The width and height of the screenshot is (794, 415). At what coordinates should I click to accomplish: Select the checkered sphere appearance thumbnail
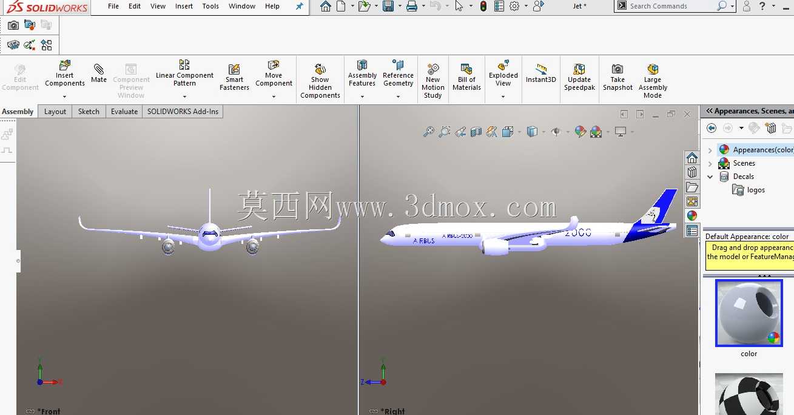pos(749,394)
